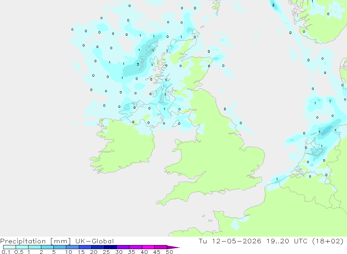Viewport: 347px width, 254px height.
Task: Click the above-50 mm legend arrow tip
Action: (173, 247)
